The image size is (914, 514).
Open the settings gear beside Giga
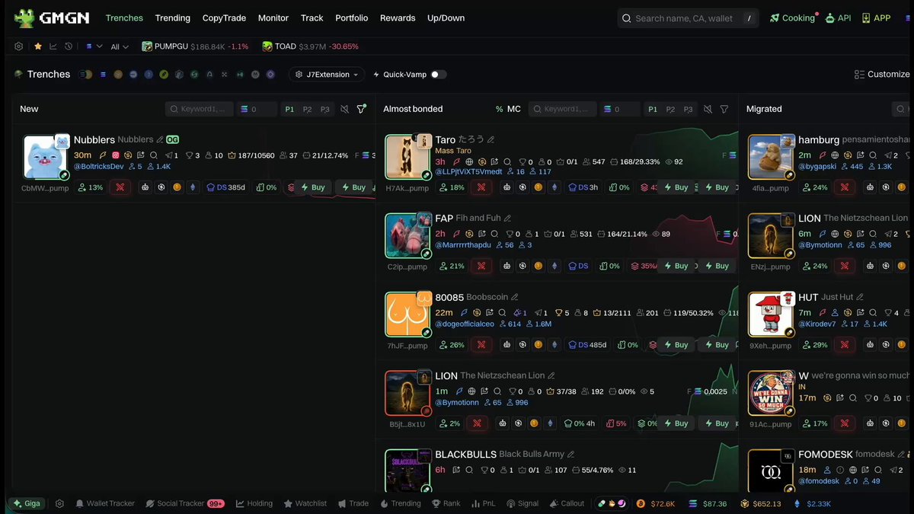(59, 503)
